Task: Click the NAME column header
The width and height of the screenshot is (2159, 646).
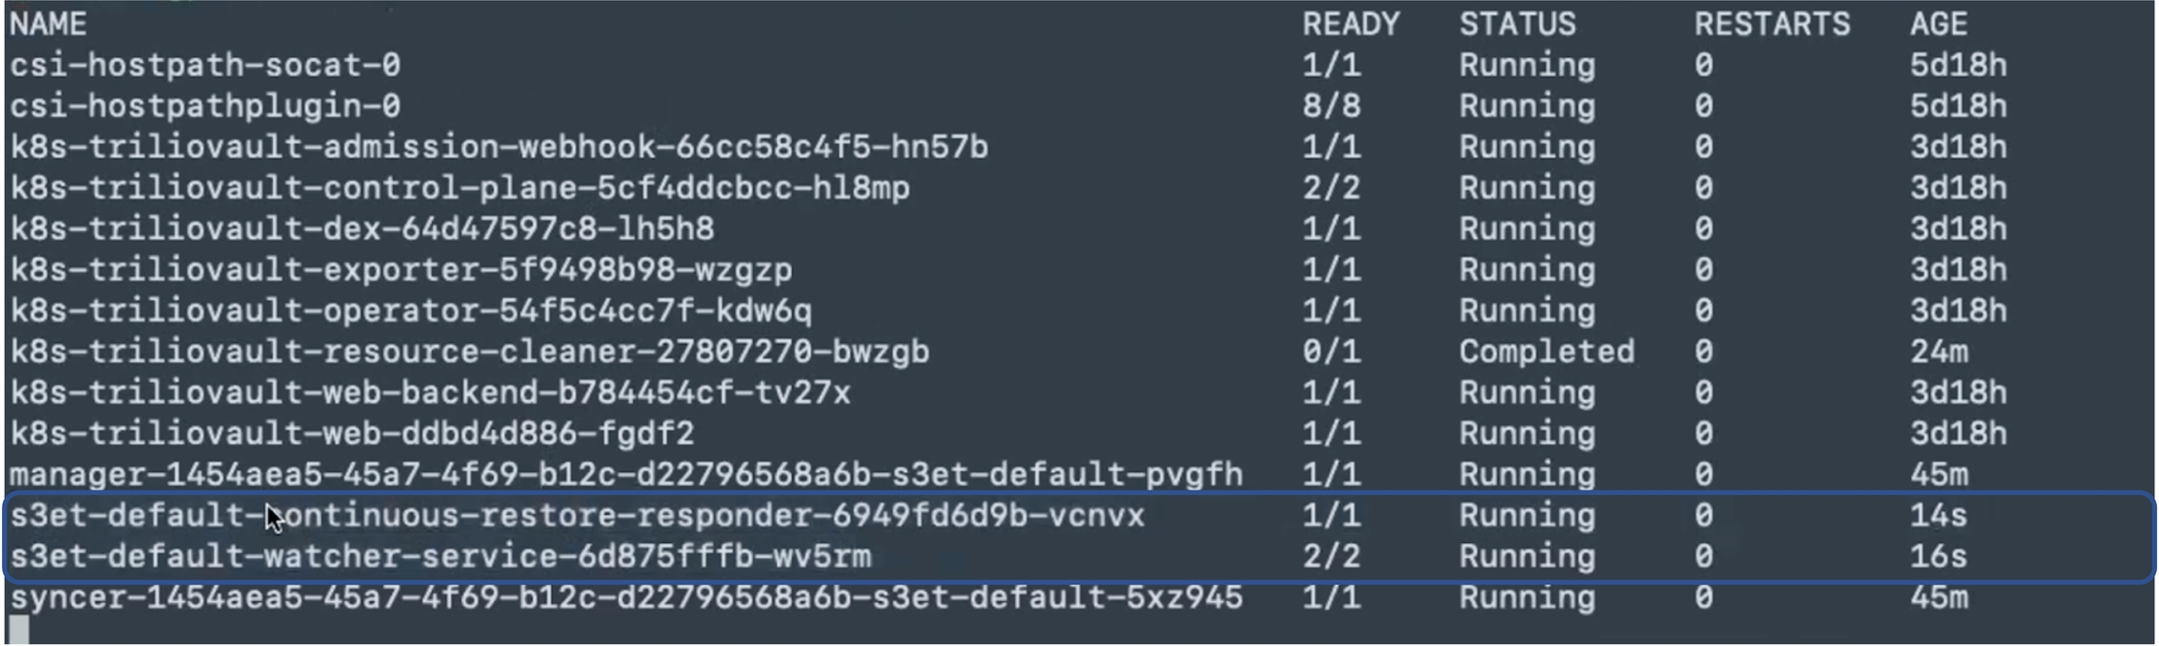Action: coord(49,24)
